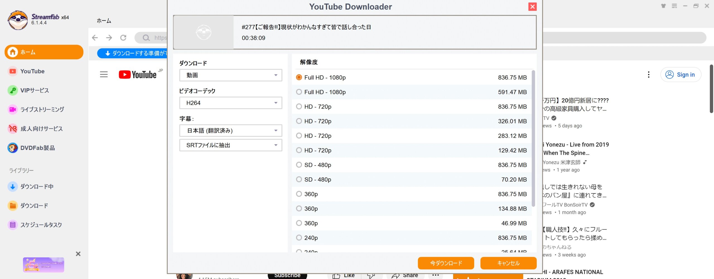
Task: Select Full HD 1080p 591.47 MB
Action: tap(412, 92)
